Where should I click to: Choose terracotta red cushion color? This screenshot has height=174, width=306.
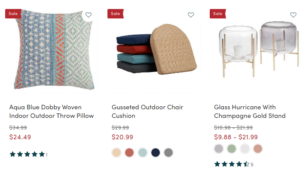[129, 153]
